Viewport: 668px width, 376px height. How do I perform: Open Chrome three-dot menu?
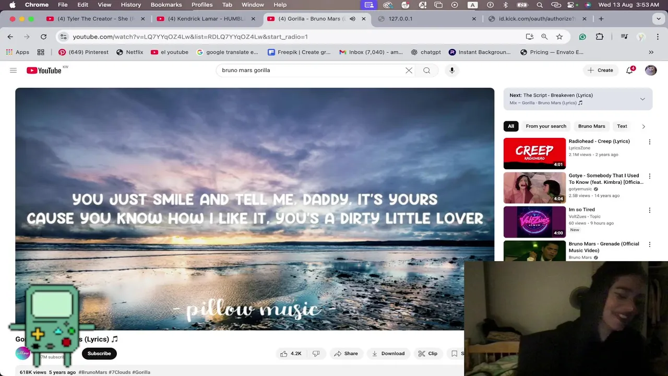pos(658,37)
